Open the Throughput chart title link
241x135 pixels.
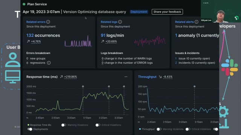coord(147,76)
